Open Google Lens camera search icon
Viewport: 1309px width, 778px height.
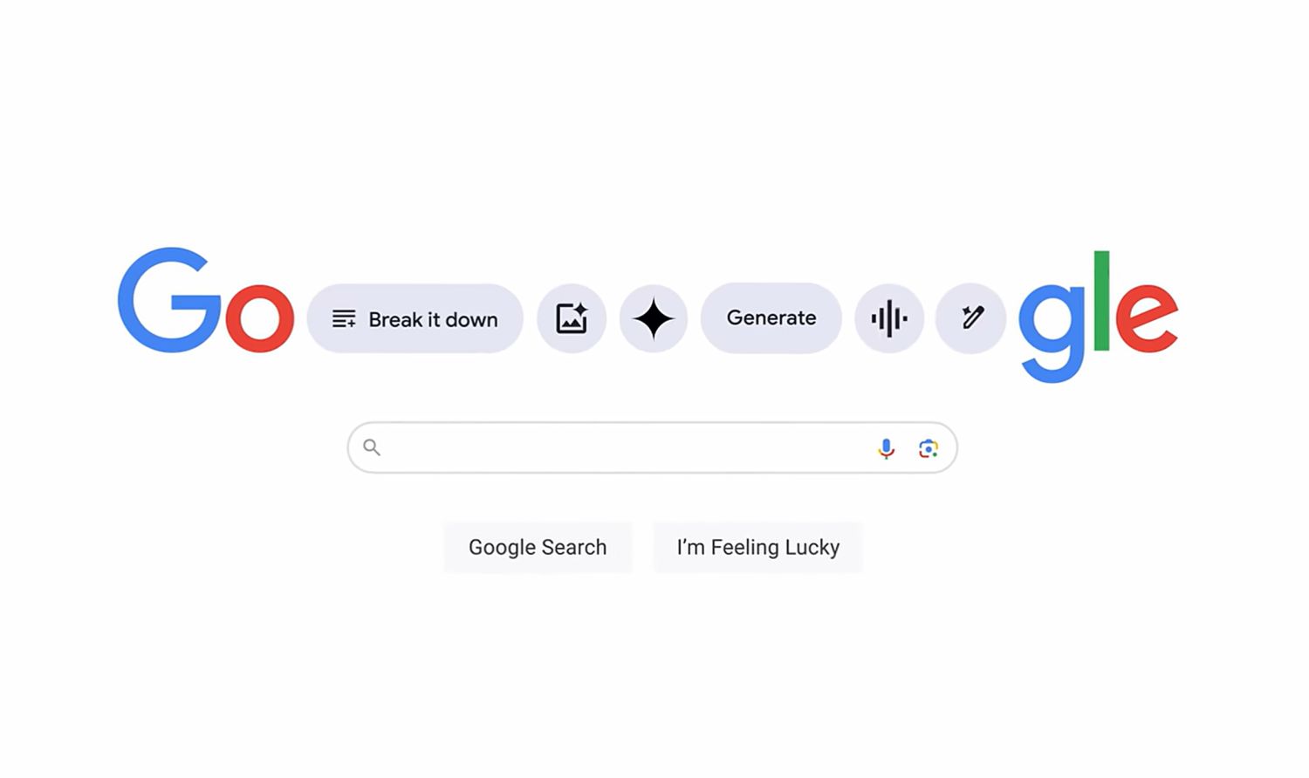click(929, 448)
